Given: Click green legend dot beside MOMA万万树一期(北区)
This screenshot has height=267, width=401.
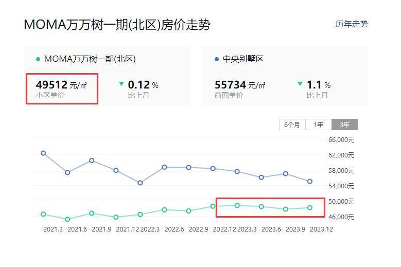Looking at the screenshot, I should point(38,59).
